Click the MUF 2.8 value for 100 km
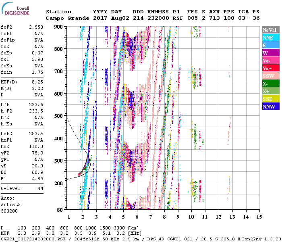Screen dimensions: 282x242 click(22, 234)
